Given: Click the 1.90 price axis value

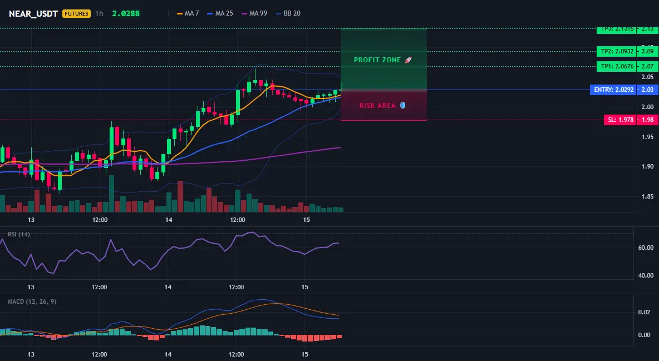Looking at the screenshot, I should pos(648,166).
